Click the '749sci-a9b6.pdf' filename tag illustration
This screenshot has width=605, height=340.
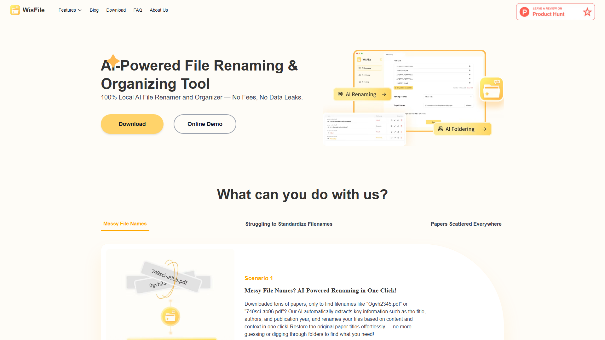click(x=170, y=276)
